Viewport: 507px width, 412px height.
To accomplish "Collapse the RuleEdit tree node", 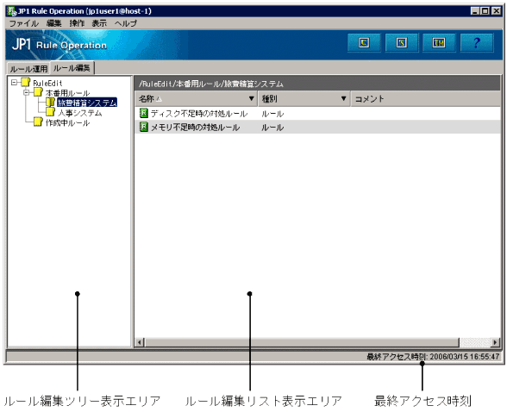I will pyautogui.click(x=14, y=83).
